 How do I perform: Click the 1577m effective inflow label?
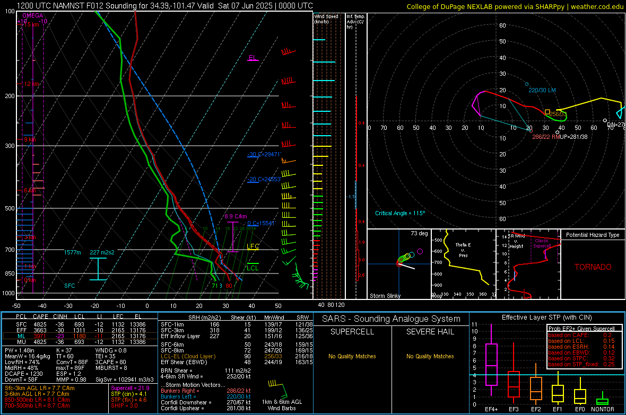[x=73, y=252]
